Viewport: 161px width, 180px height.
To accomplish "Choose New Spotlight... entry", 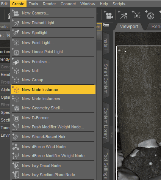I will pos(53,33).
